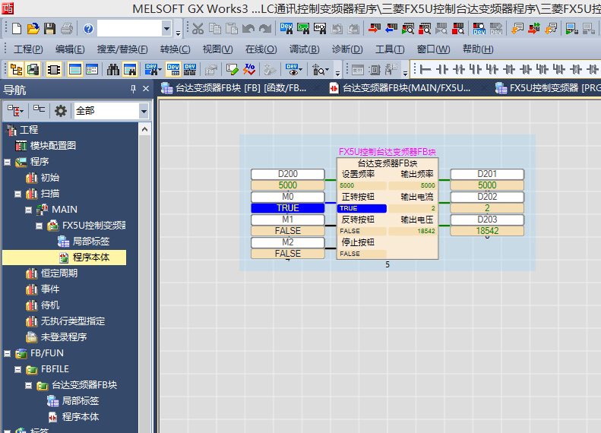Click the printer icon

point(67,28)
